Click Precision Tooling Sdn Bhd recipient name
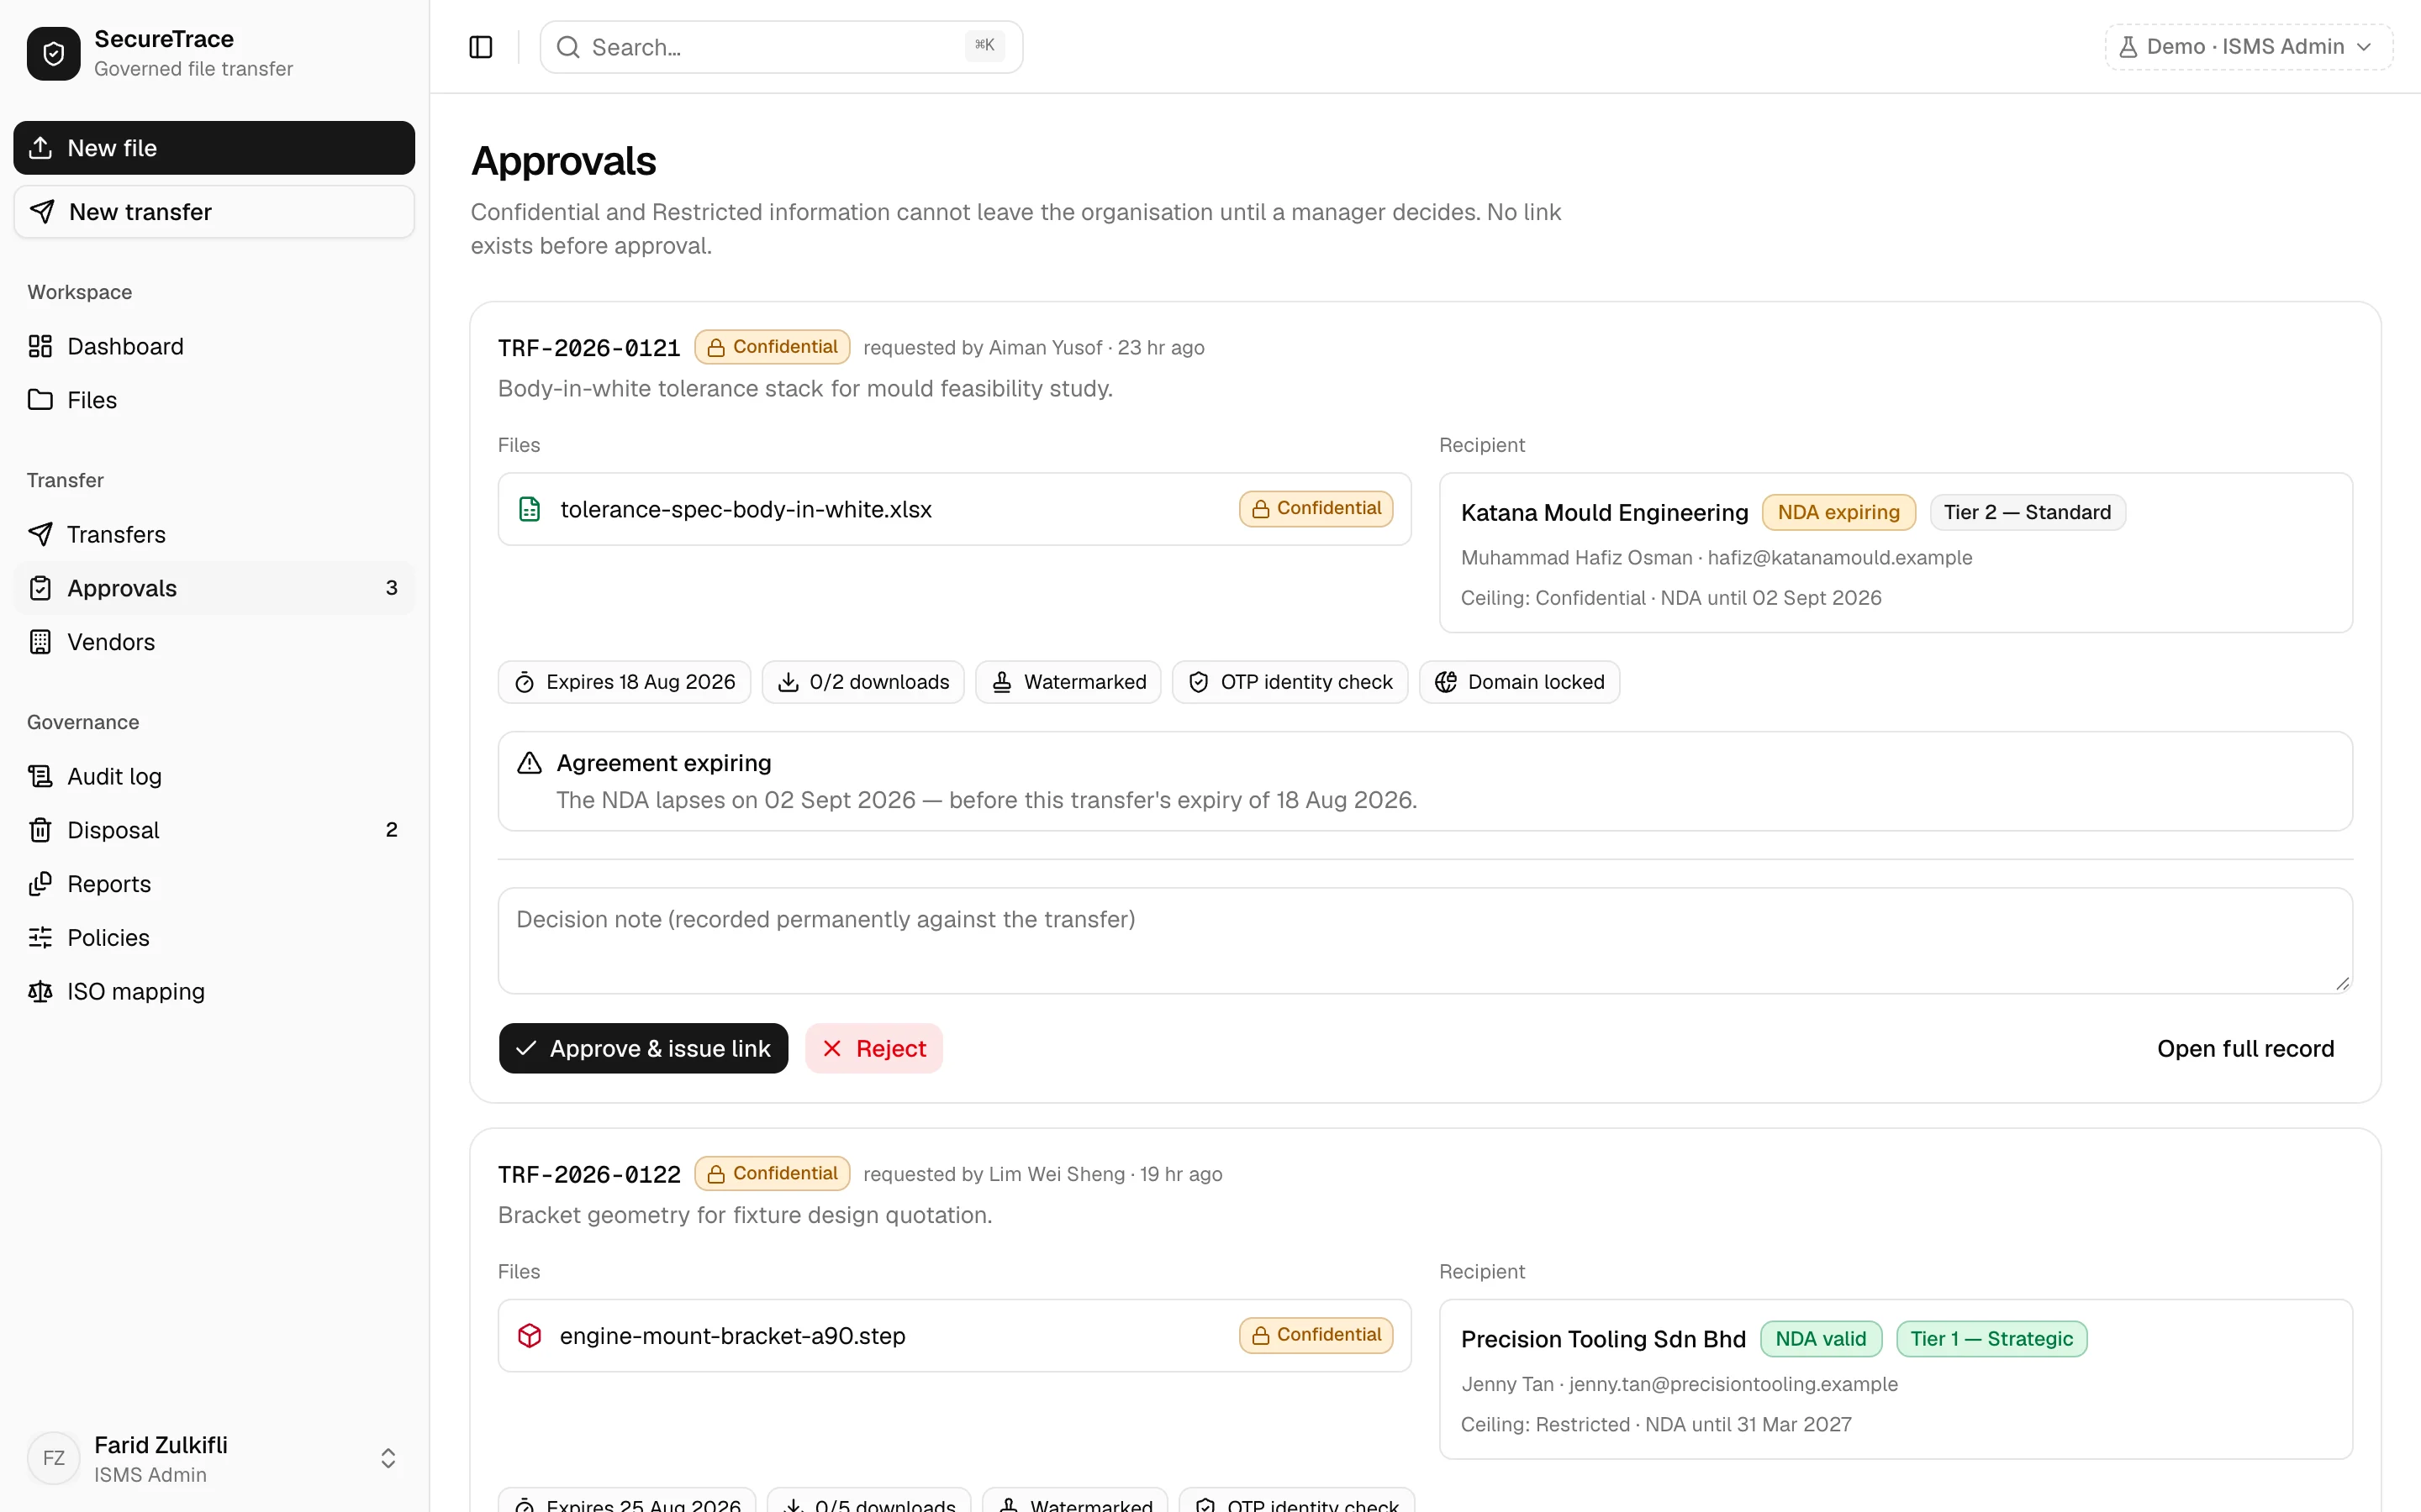2421x1512 pixels. (x=1603, y=1339)
